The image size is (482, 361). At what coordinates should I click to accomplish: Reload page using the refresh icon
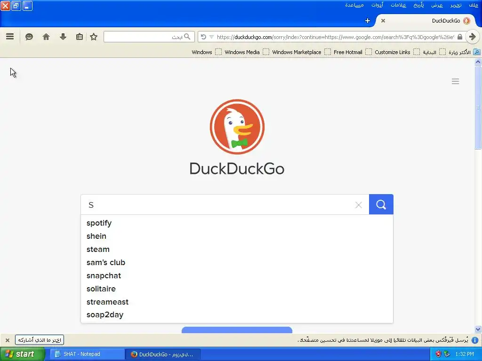pyautogui.click(x=203, y=37)
